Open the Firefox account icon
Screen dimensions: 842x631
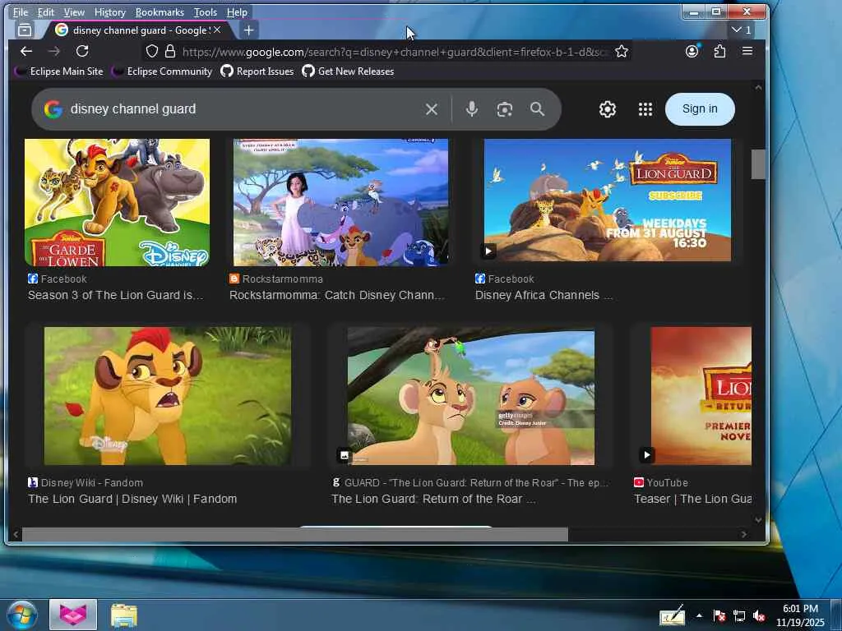pos(692,51)
